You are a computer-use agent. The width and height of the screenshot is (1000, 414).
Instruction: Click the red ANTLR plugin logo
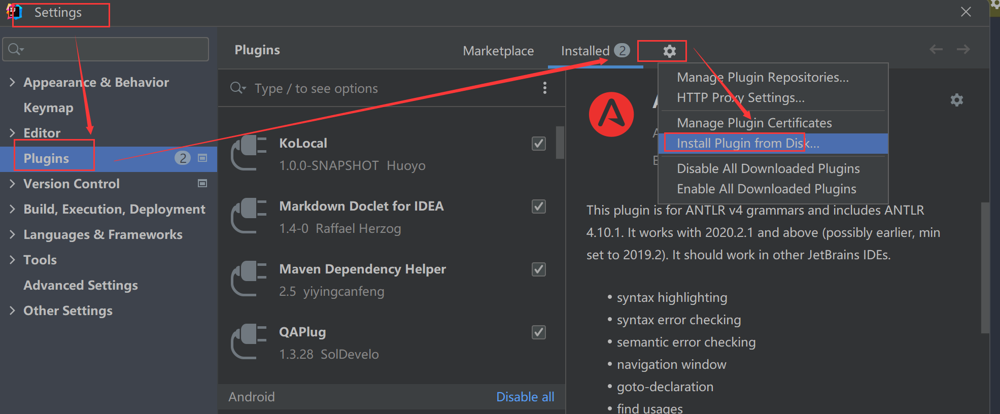[611, 114]
